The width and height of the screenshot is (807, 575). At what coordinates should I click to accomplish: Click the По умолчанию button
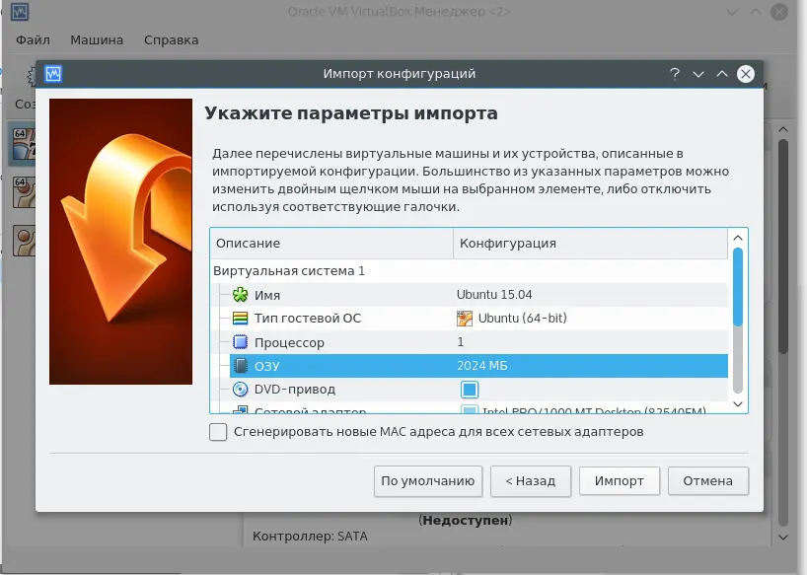tap(428, 481)
